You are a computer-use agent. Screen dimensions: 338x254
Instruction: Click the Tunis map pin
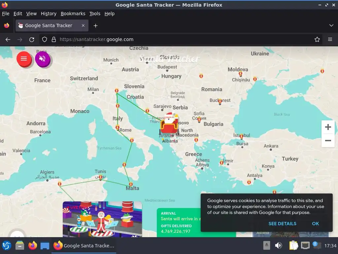click(x=100, y=178)
